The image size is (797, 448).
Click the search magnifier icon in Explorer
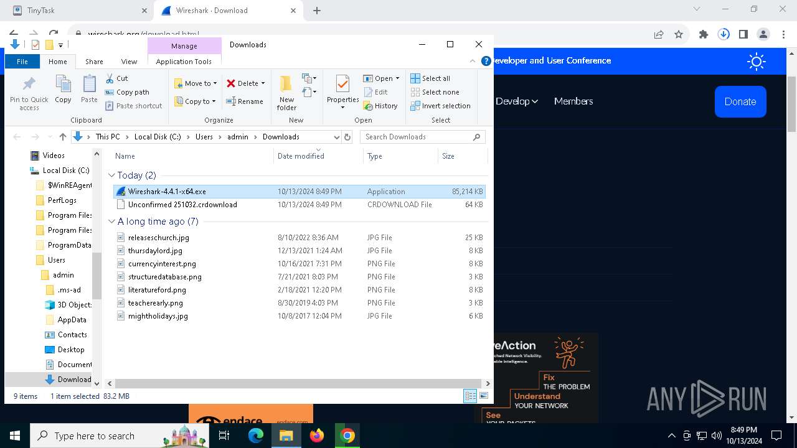[477, 137]
